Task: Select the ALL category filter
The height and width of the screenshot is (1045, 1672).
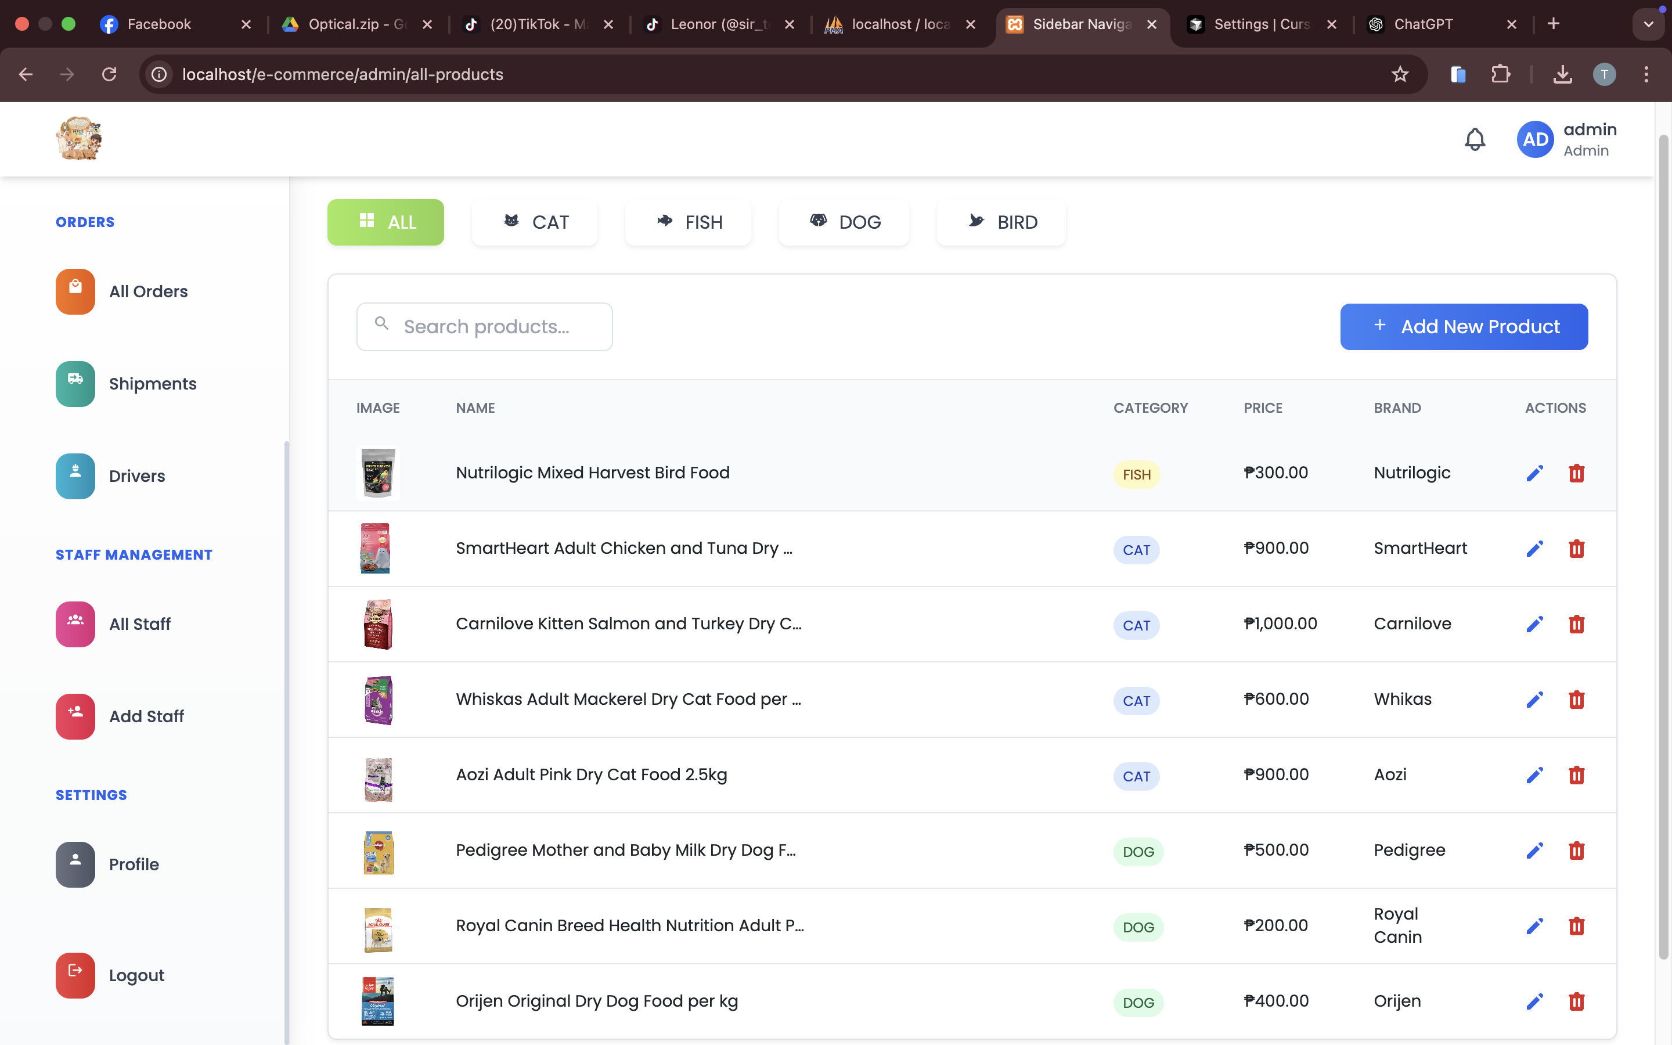Action: coord(385,222)
